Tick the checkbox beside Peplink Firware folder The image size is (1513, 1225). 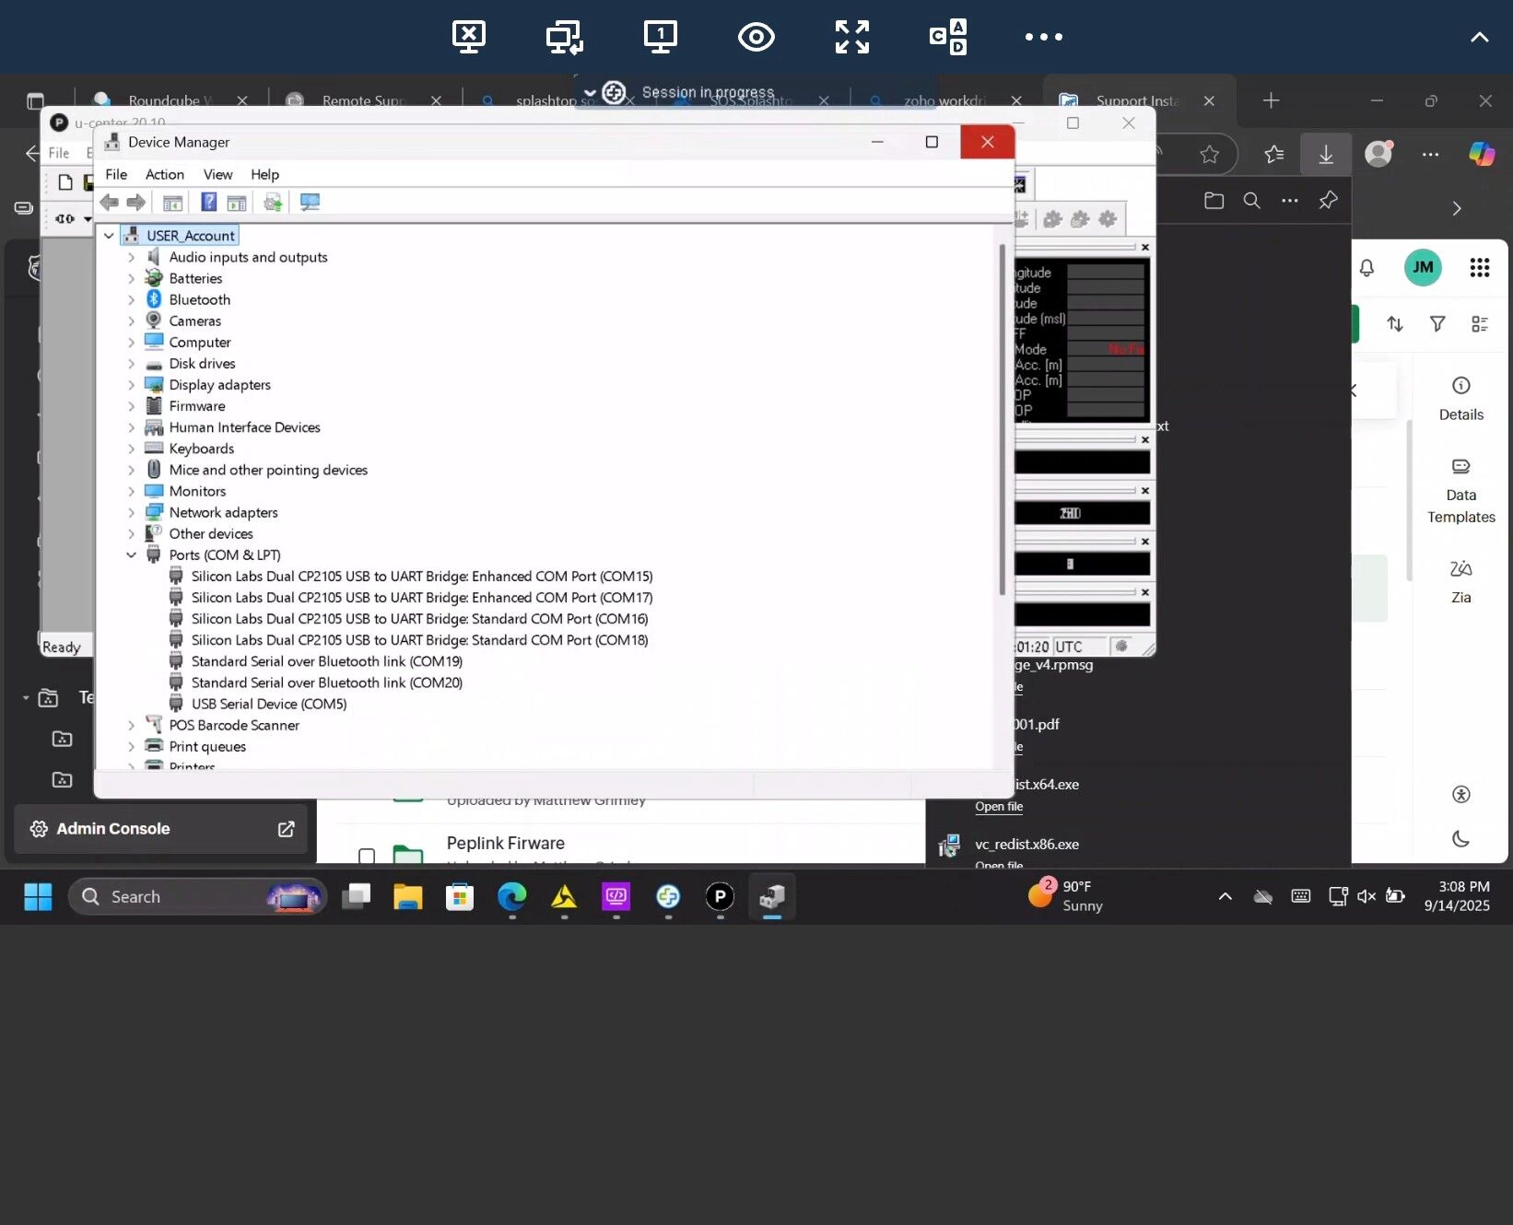coord(367,857)
